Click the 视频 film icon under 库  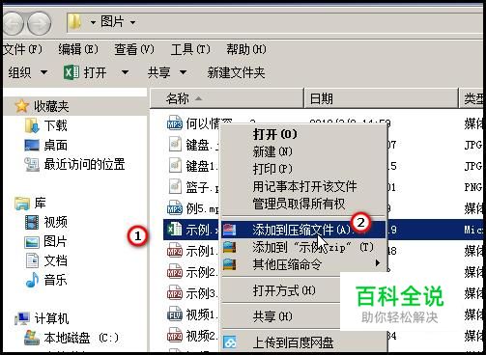click(x=32, y=222)
